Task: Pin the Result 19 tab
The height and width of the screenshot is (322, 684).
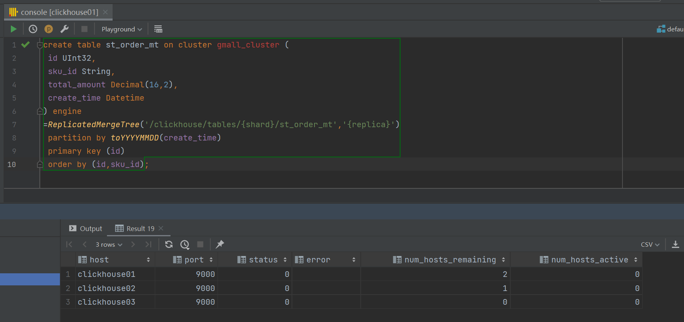Action: pos(220,244)
